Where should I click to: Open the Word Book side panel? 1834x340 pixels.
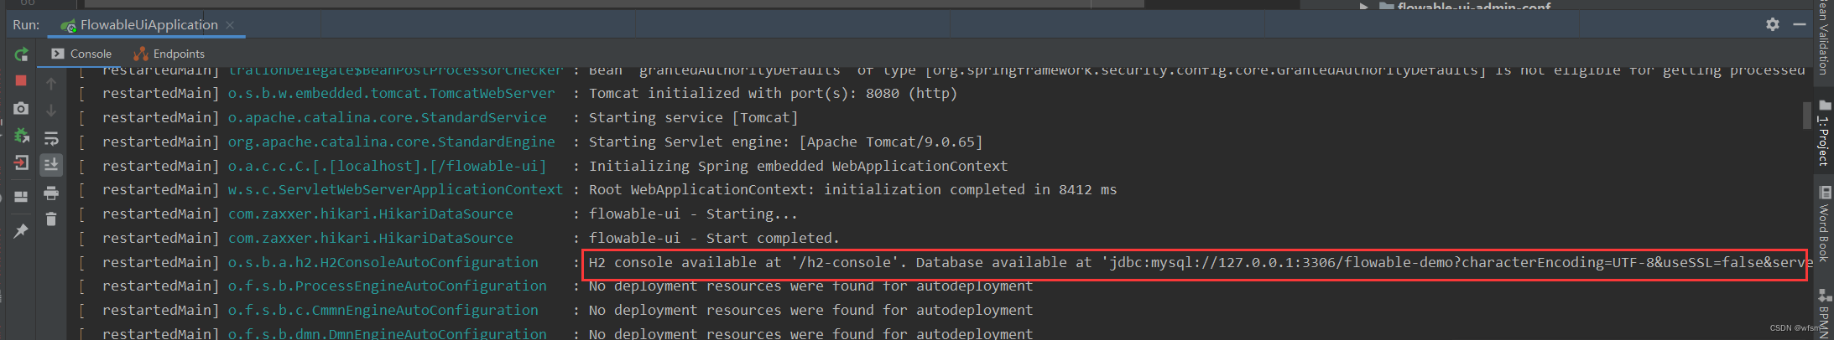click(1824, 224)
